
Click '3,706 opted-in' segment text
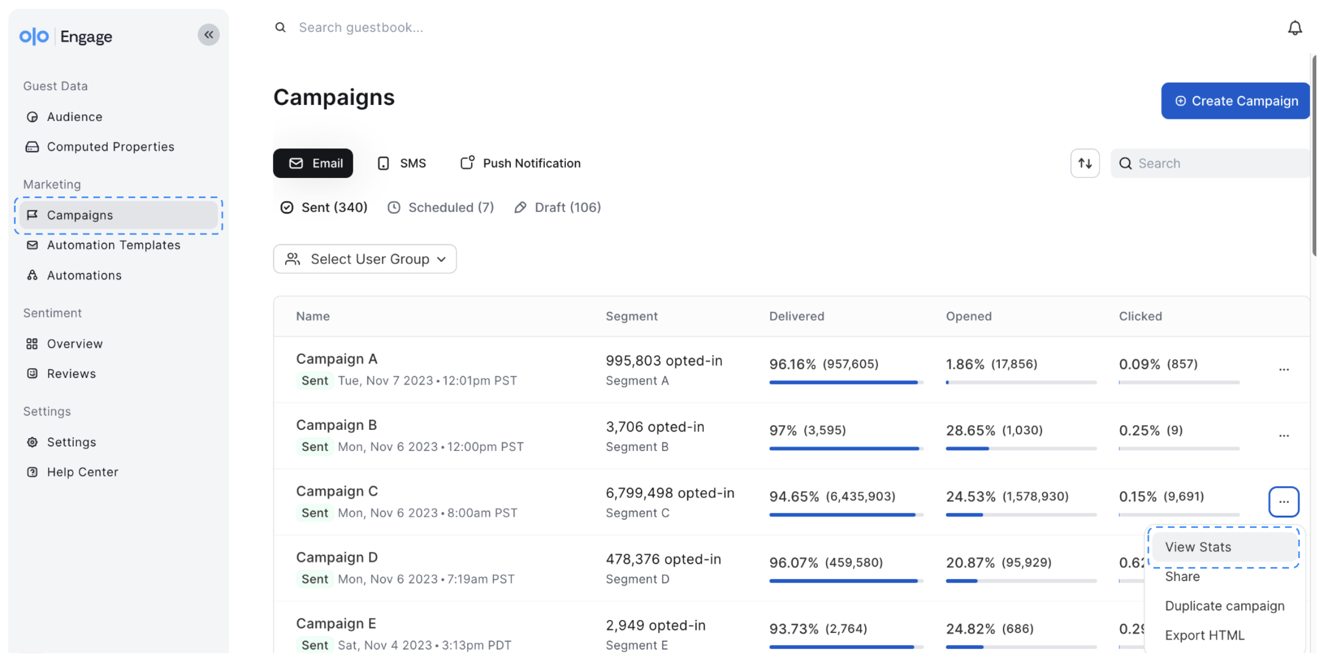(x=655, y=427)
